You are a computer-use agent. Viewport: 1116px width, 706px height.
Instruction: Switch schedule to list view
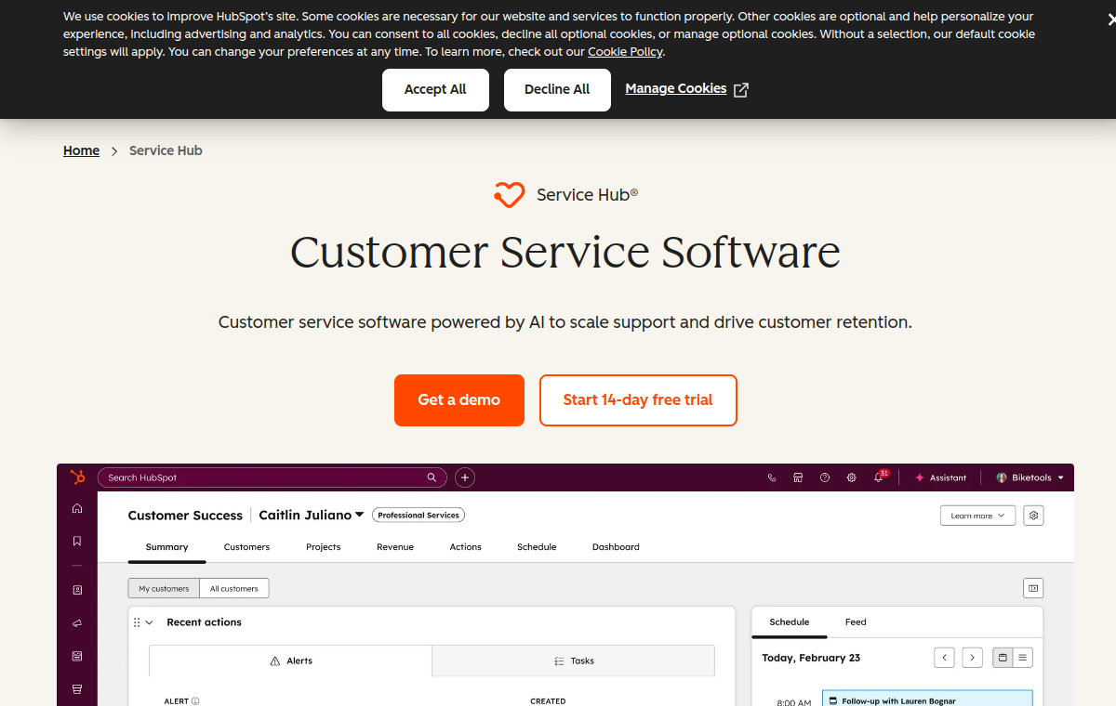point(1023,658)
